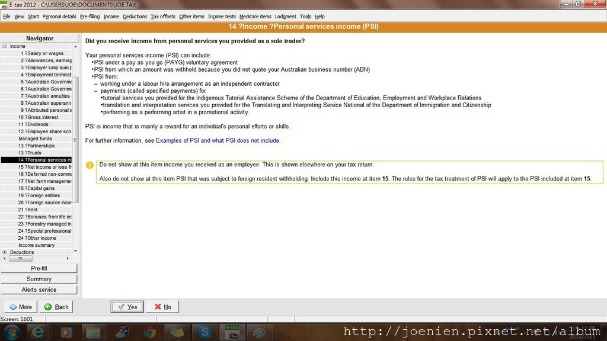Expand the Deductions tree node
Image resolution: width=607 pixels, height=341 pixels.
5,252
